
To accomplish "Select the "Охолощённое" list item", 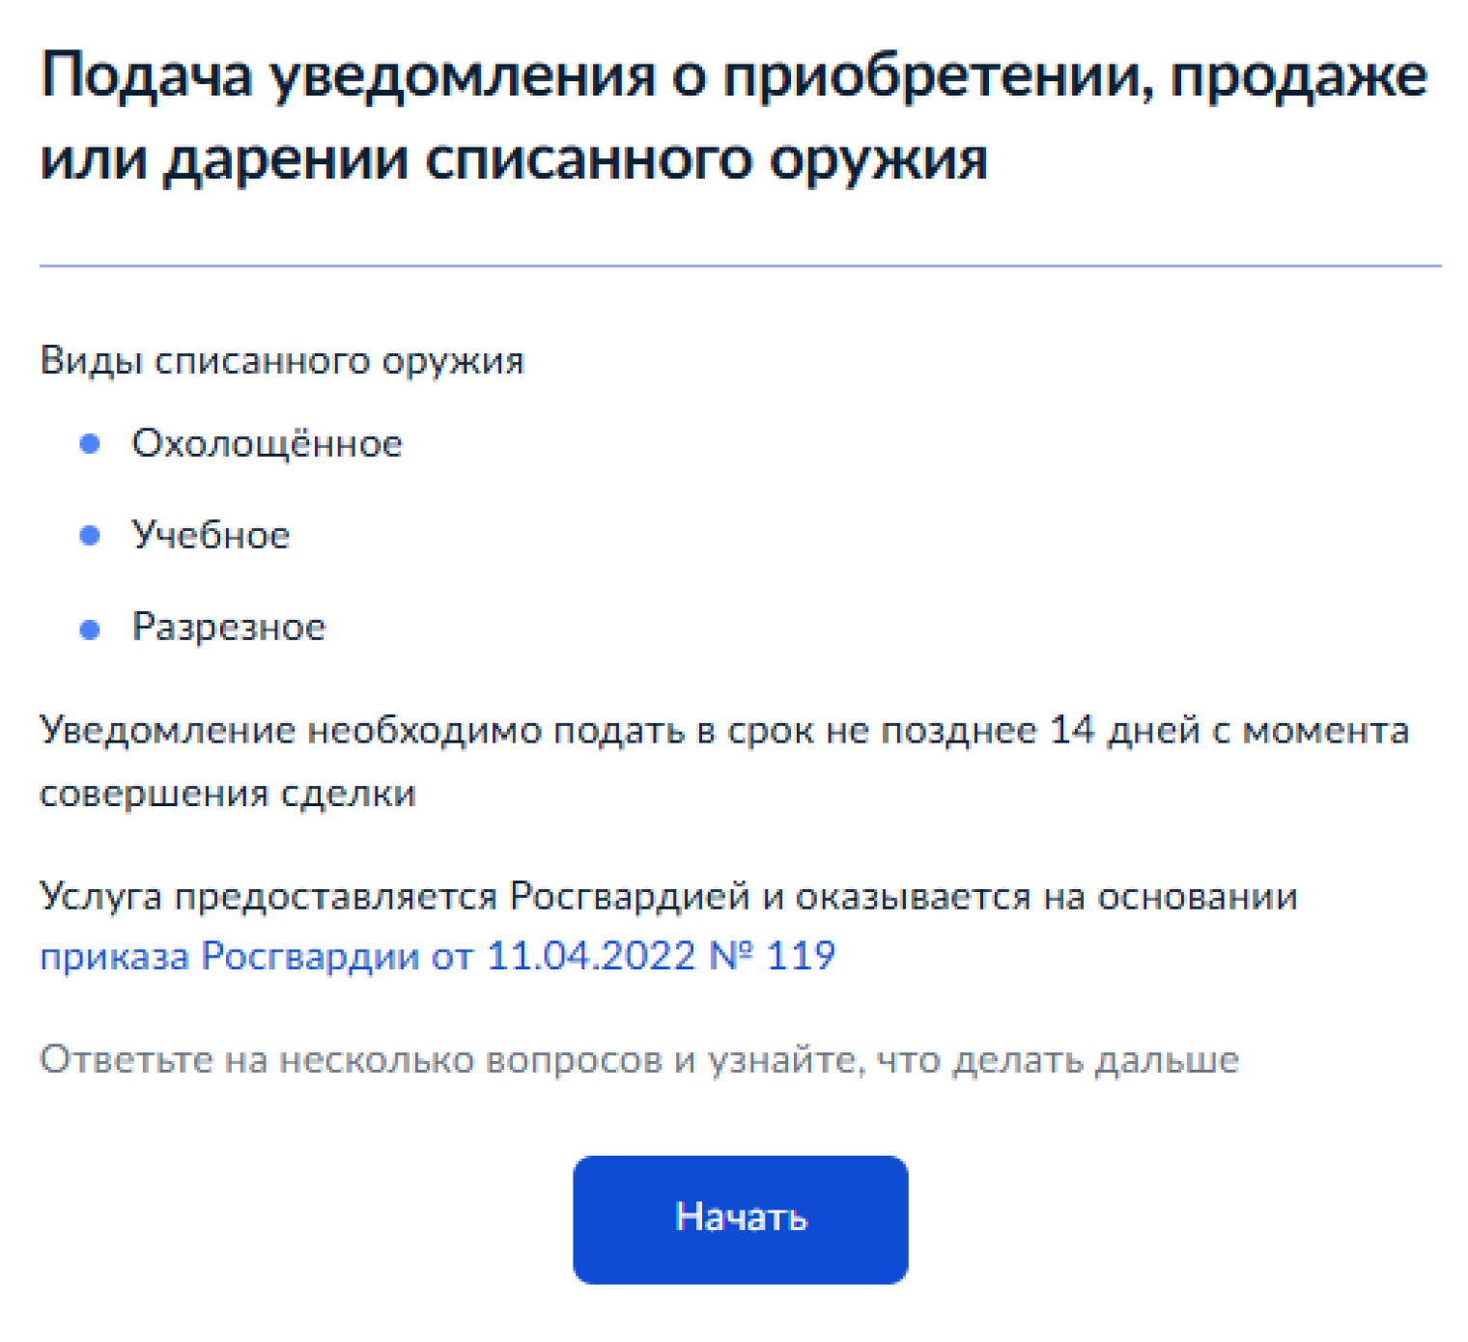I will 266,441.
